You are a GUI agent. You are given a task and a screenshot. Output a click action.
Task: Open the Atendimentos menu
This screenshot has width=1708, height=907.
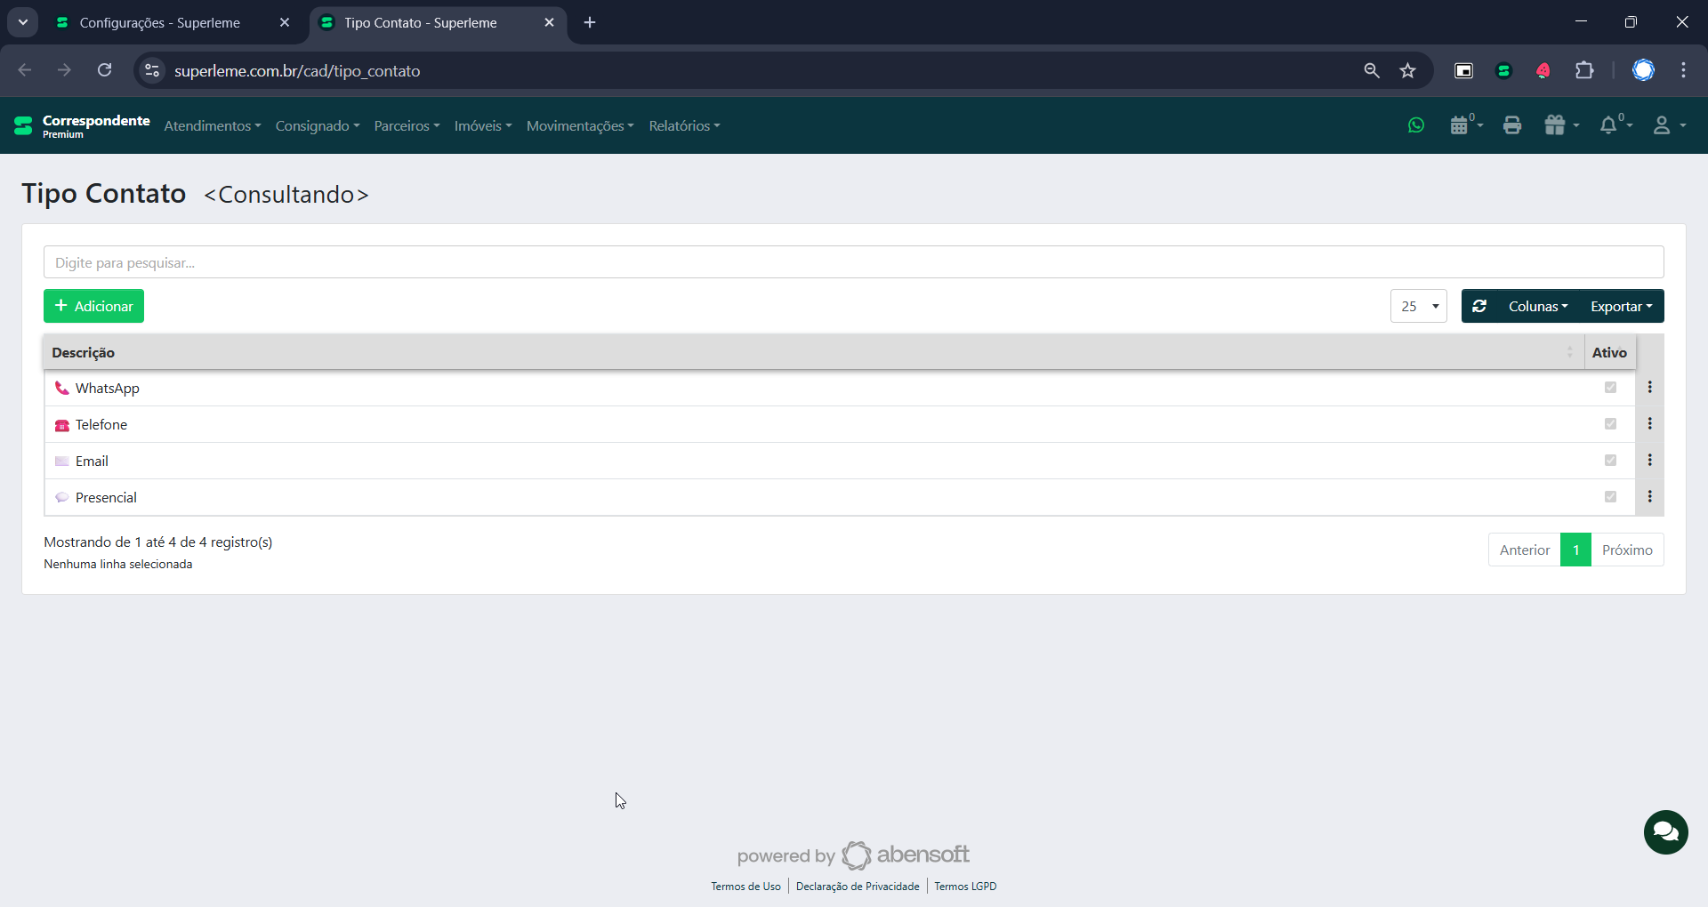[212, 126]
